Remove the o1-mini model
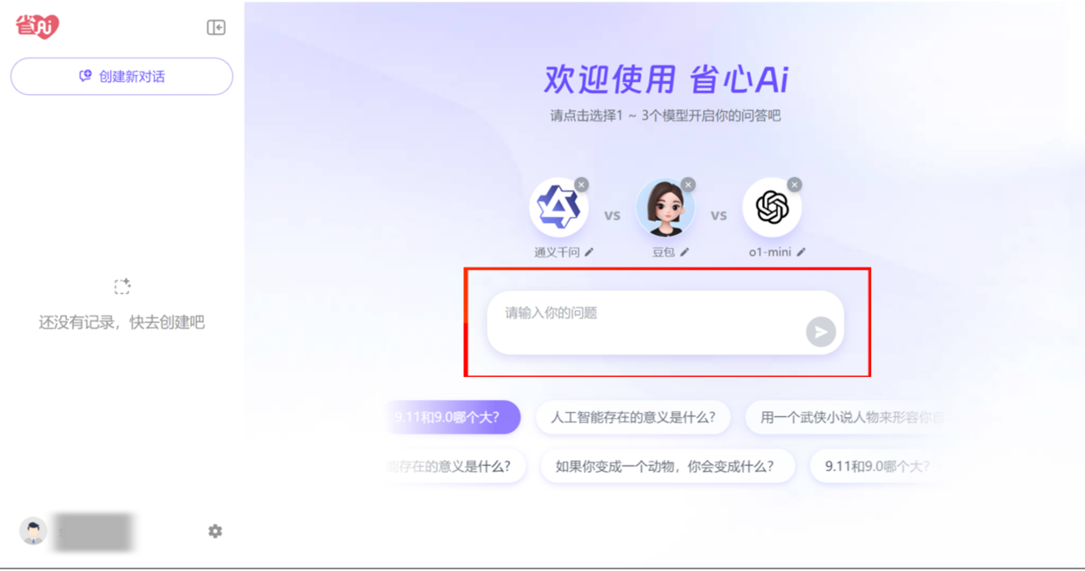Image resolution: width=1085 pixels, height=571 pixels. pyautogui.click(x=794, y=185)
